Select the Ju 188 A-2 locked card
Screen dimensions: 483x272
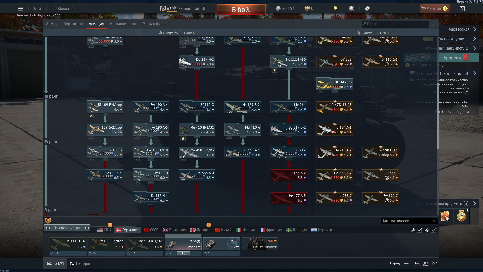(289, 175)
